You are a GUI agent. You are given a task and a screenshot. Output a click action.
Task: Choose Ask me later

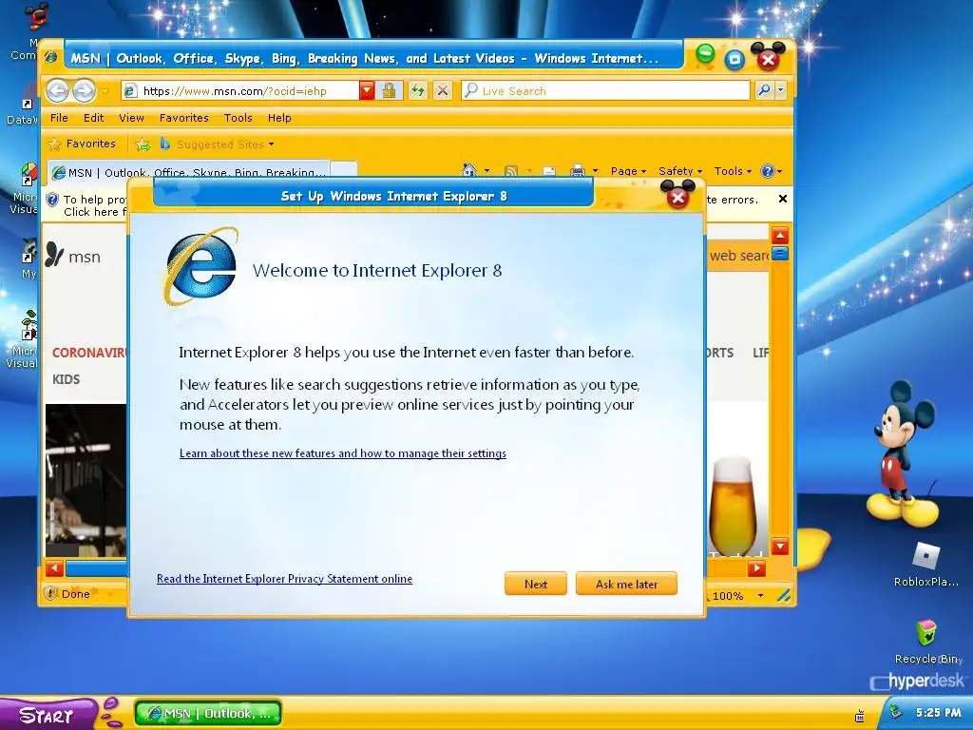click(626, 584)
